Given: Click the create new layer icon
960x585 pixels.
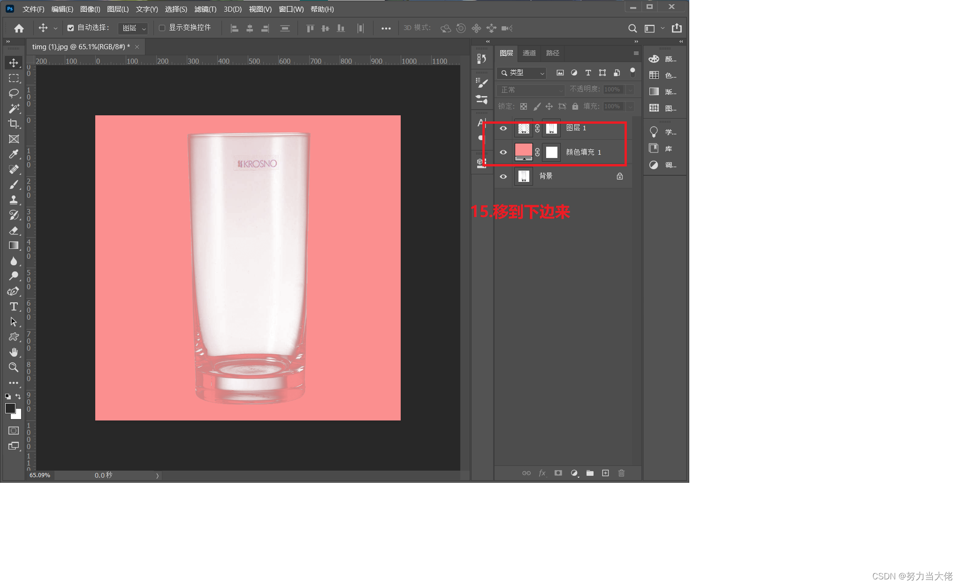Looking at the screenshot, I should coord(605,473).
